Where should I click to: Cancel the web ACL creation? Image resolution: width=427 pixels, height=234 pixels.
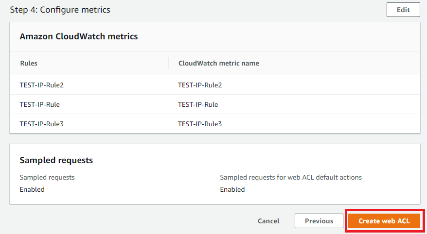pos(268,221)
